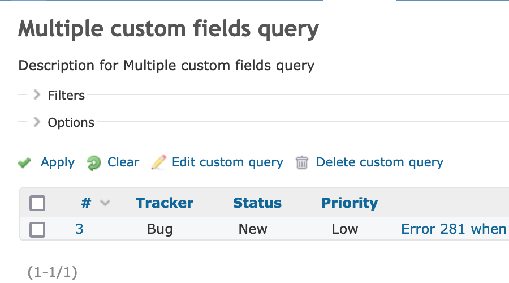509x283 pixels.
Task: Select the Delete custom query link
Action: coord(379,162)
